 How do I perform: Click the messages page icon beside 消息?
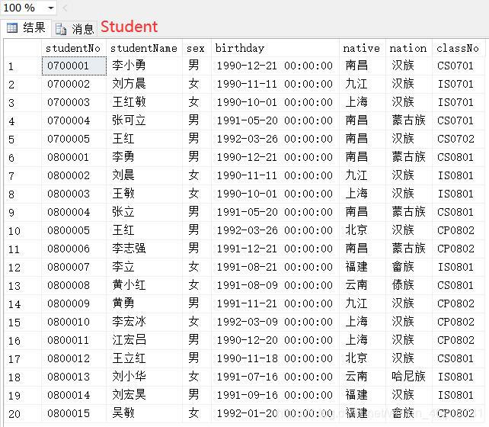61,29
